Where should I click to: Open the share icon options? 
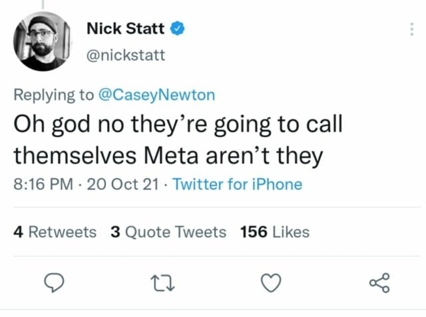pyautogui.click(x=379, y=284)
